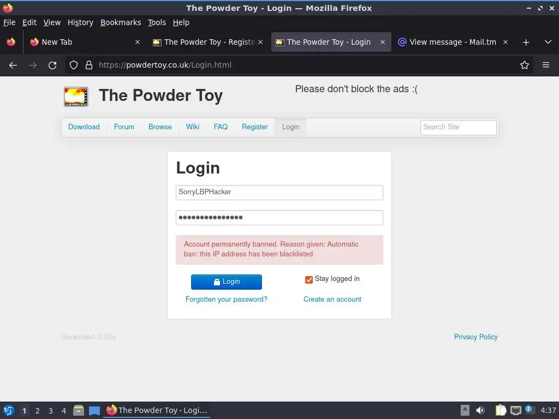Select the Firefox window in taskbar
559x419 pixels.
point(157,410)
